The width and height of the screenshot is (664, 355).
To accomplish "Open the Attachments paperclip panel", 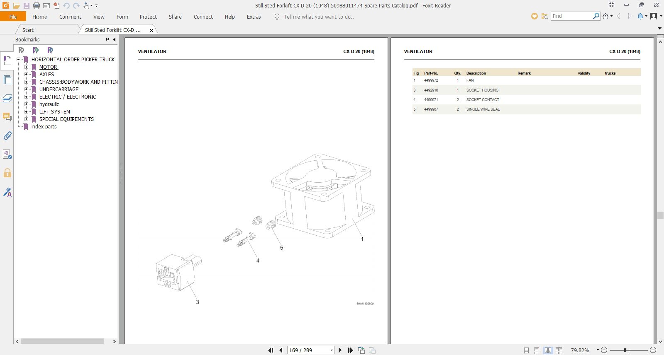I will (7, 135).
